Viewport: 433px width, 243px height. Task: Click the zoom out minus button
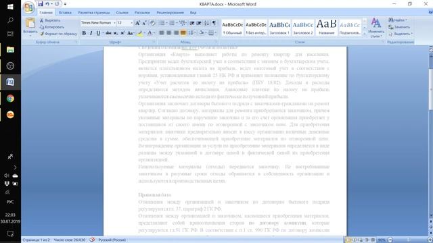(390, 240)
